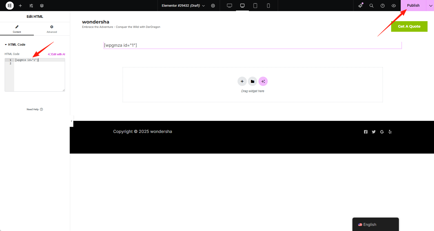Collapse the HTML Code section
The image size is (434, 231).
[15, 45]
